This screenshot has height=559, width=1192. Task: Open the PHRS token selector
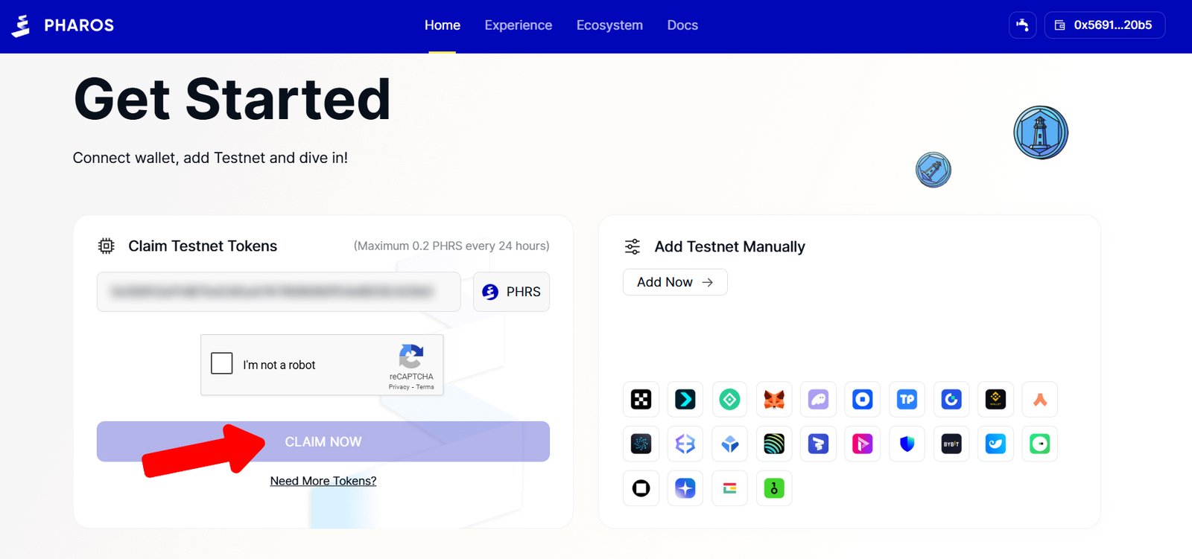coord(511,292)
